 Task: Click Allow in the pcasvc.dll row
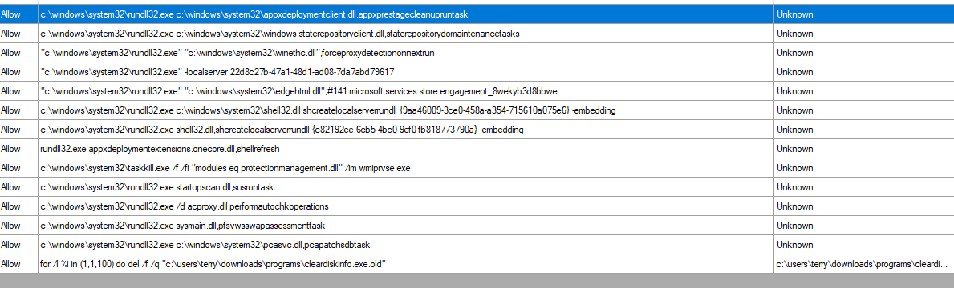(x=11, y=245)
